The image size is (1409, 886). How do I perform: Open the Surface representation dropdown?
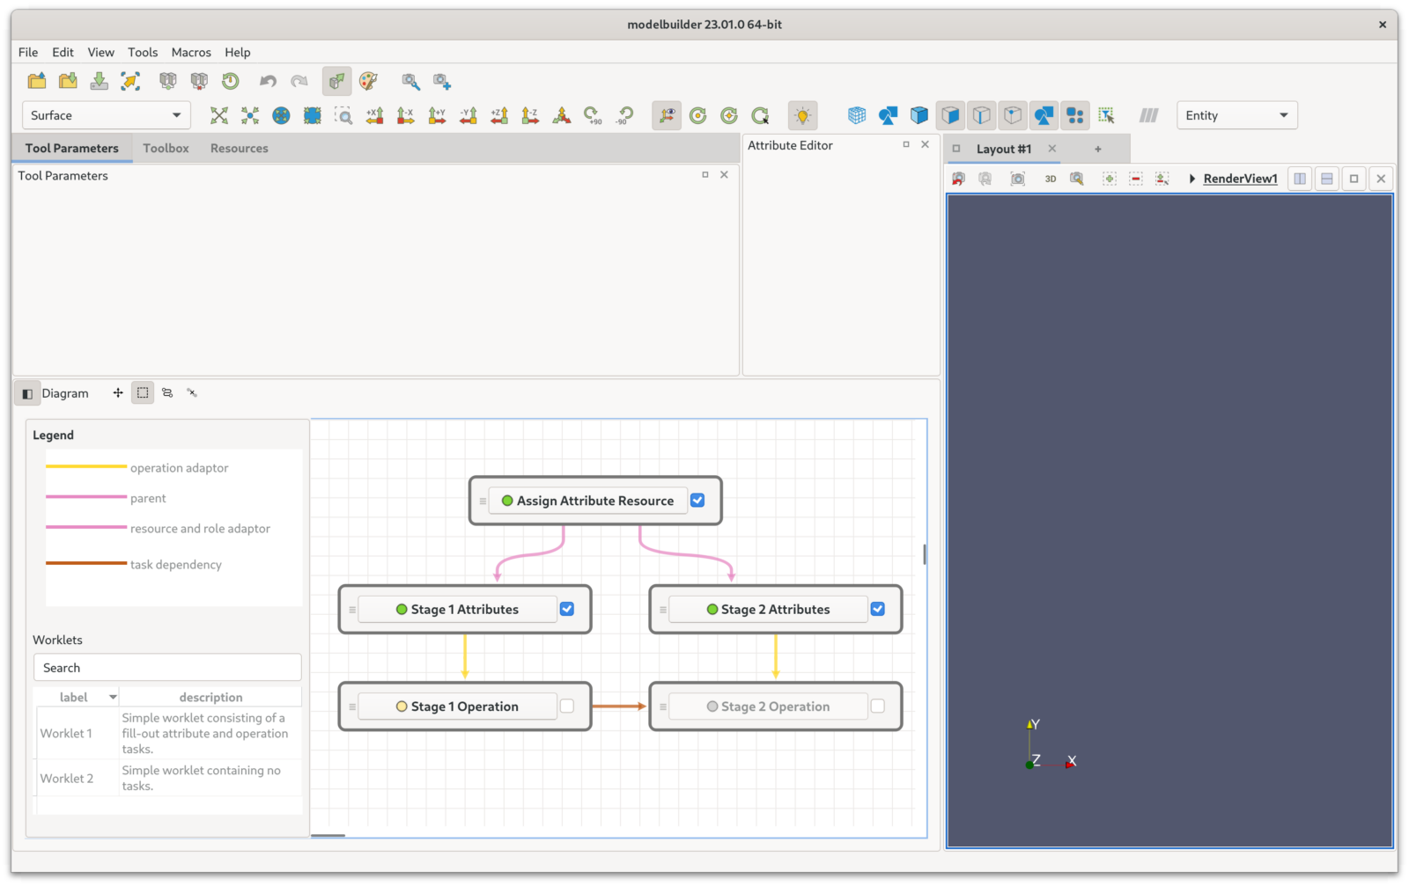point(105,114)
